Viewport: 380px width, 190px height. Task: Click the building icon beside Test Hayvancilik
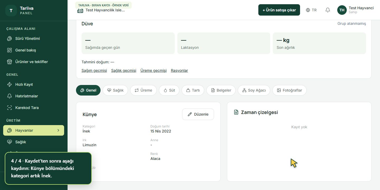click(80, 11)
